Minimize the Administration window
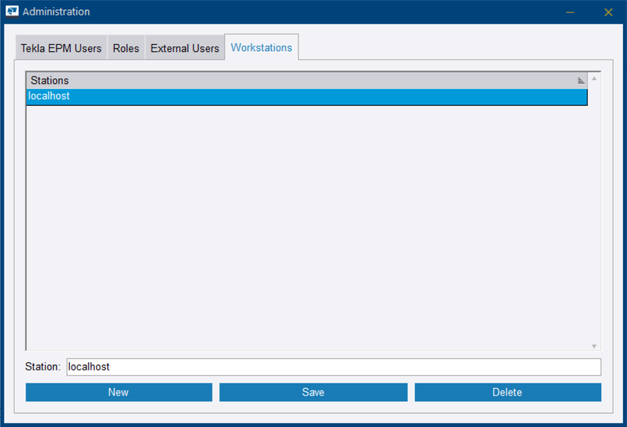627x427 pixels. pos(571,12)
